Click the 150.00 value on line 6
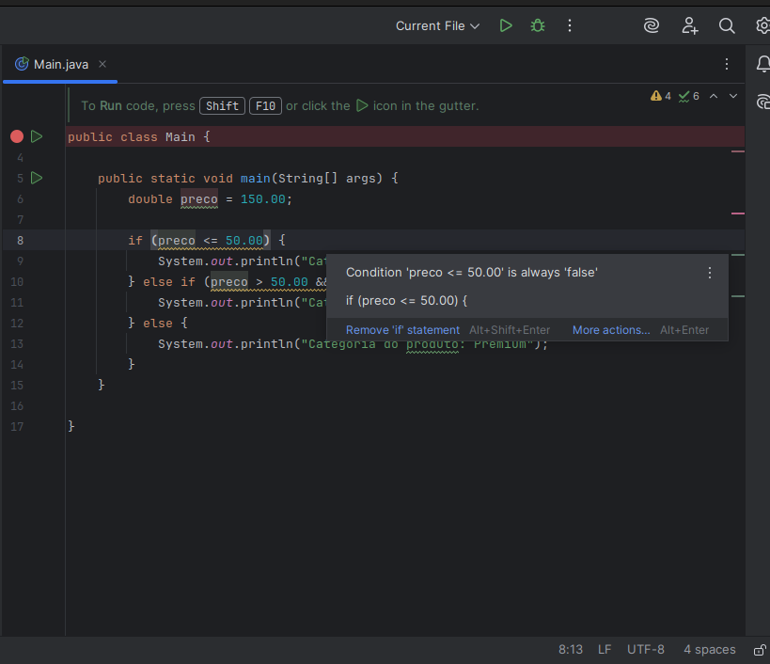 pos(262,198)
